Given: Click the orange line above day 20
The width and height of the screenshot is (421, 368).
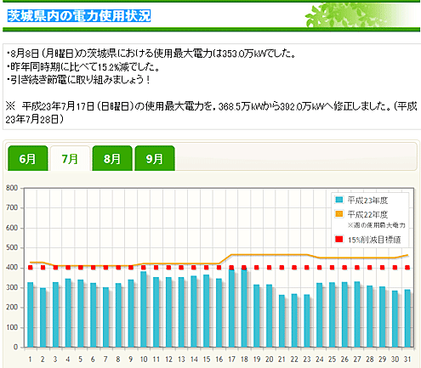Looking at the screenshot, I should coord(270,255).
